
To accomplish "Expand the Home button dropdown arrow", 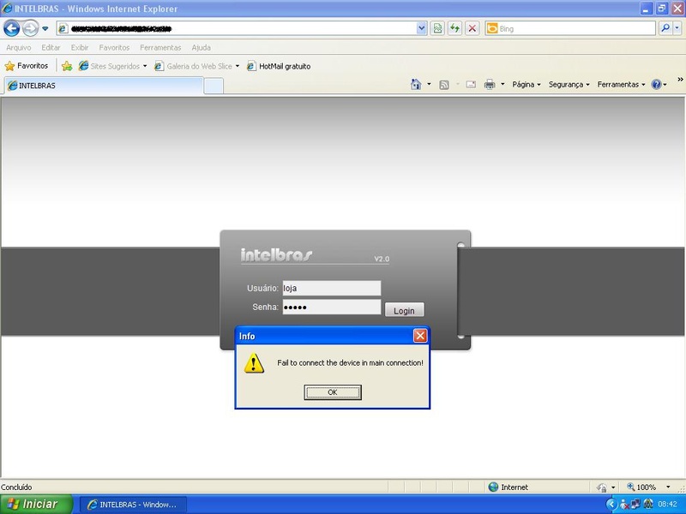I will click(429, 84).
